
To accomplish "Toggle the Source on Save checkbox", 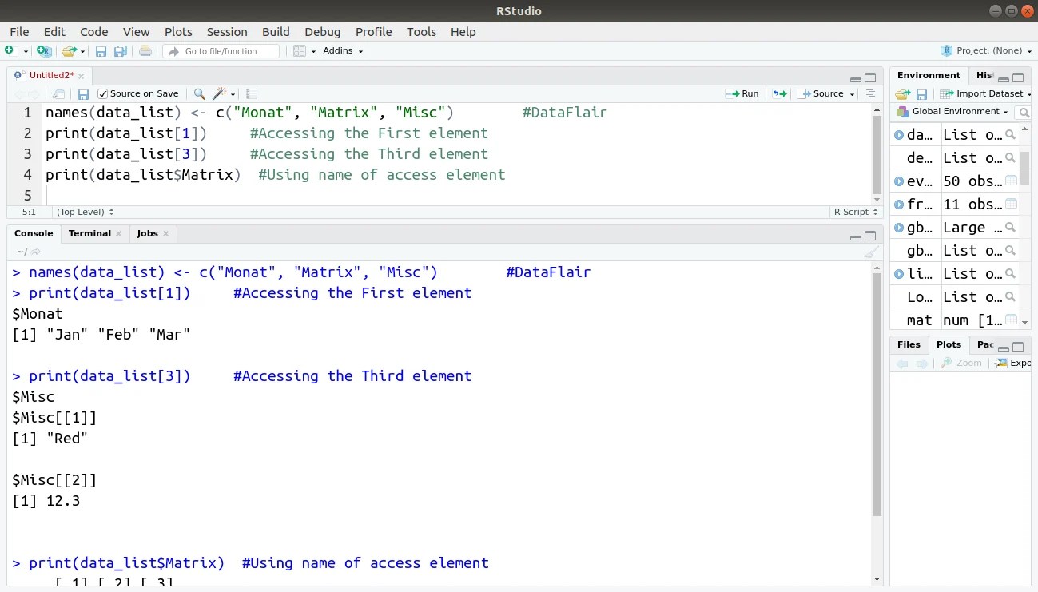I will pyautogui.click(x=102, y=93).
